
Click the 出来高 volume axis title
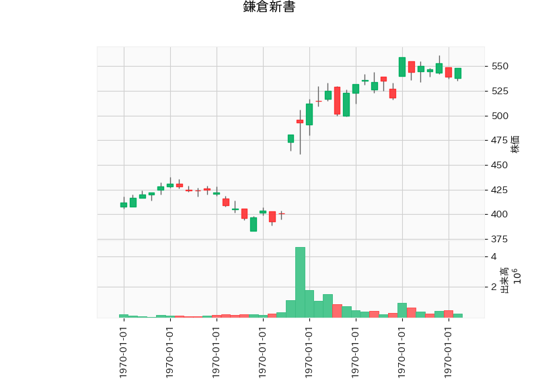click(504, 280)
